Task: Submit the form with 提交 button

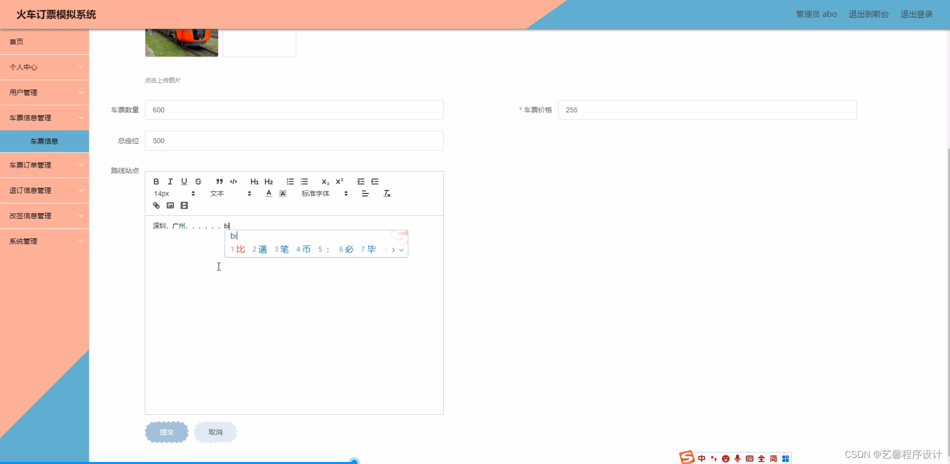Action: coord(166,432)
